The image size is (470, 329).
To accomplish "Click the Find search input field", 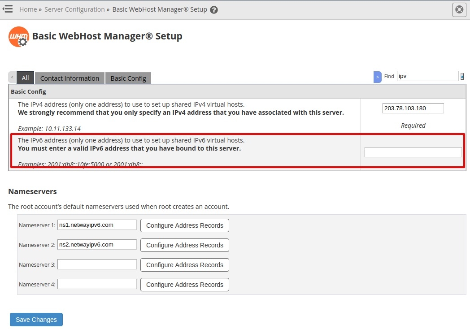I will tap(427, 76).
